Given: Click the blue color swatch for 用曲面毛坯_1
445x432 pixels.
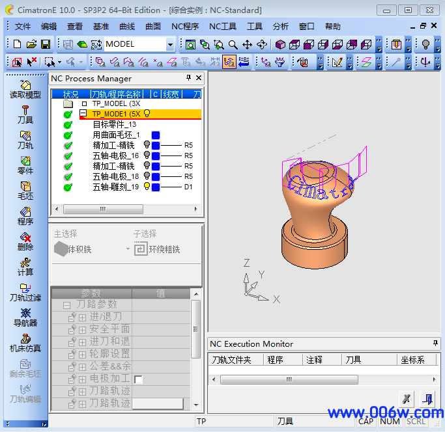Looking at the screenshot, I should point(156,135).
